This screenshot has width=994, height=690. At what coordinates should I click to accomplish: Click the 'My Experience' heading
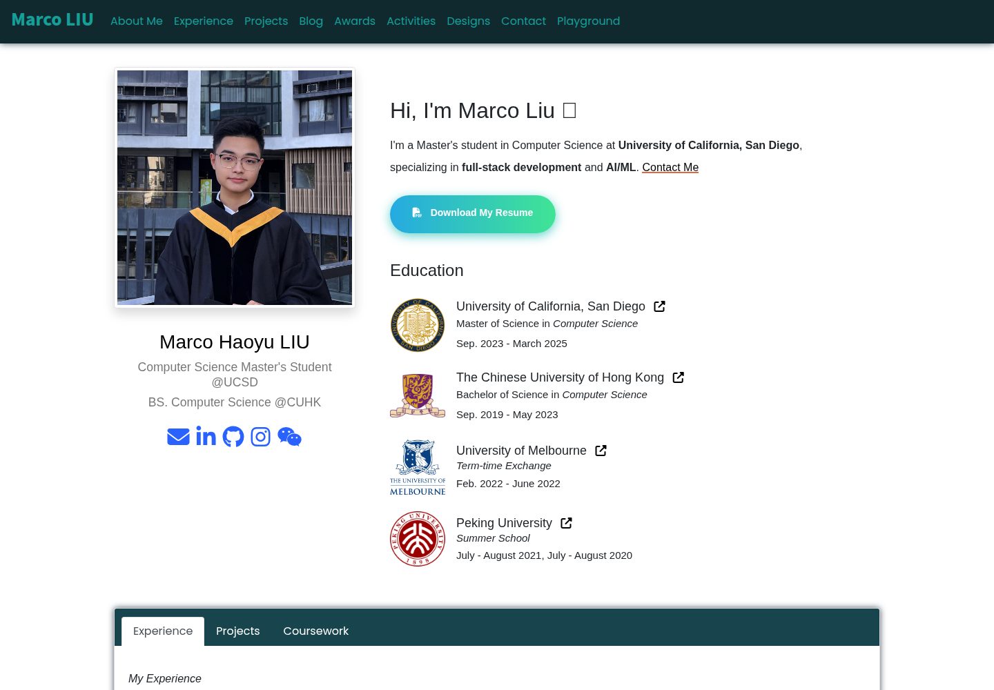(165, 679)
